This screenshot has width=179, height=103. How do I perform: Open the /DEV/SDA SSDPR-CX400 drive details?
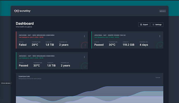tap(110, 35)
